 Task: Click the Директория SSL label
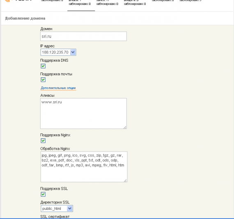click(x=55, y=202)
